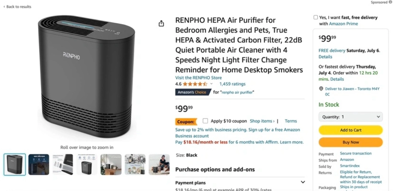Click the Add to Cart button
Screen dimensions: 393x191
(351, 130)
